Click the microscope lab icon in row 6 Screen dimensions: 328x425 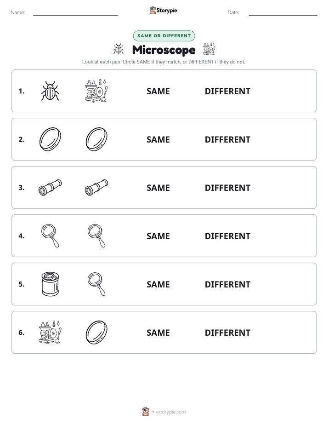[50, 332]
